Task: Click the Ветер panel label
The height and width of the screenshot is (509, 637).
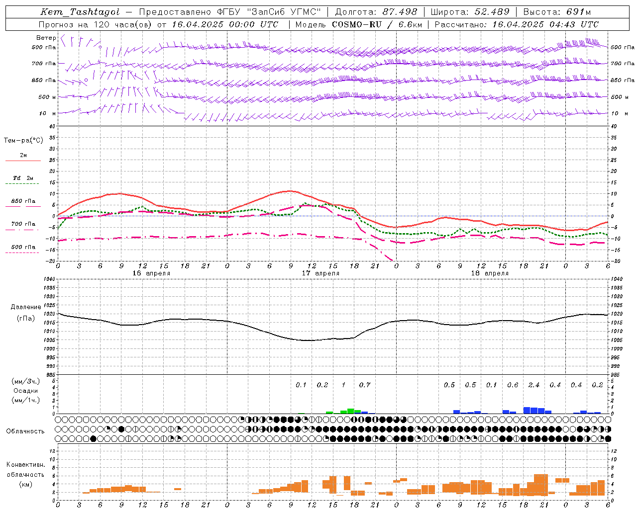Action: (x=46, y=38)
